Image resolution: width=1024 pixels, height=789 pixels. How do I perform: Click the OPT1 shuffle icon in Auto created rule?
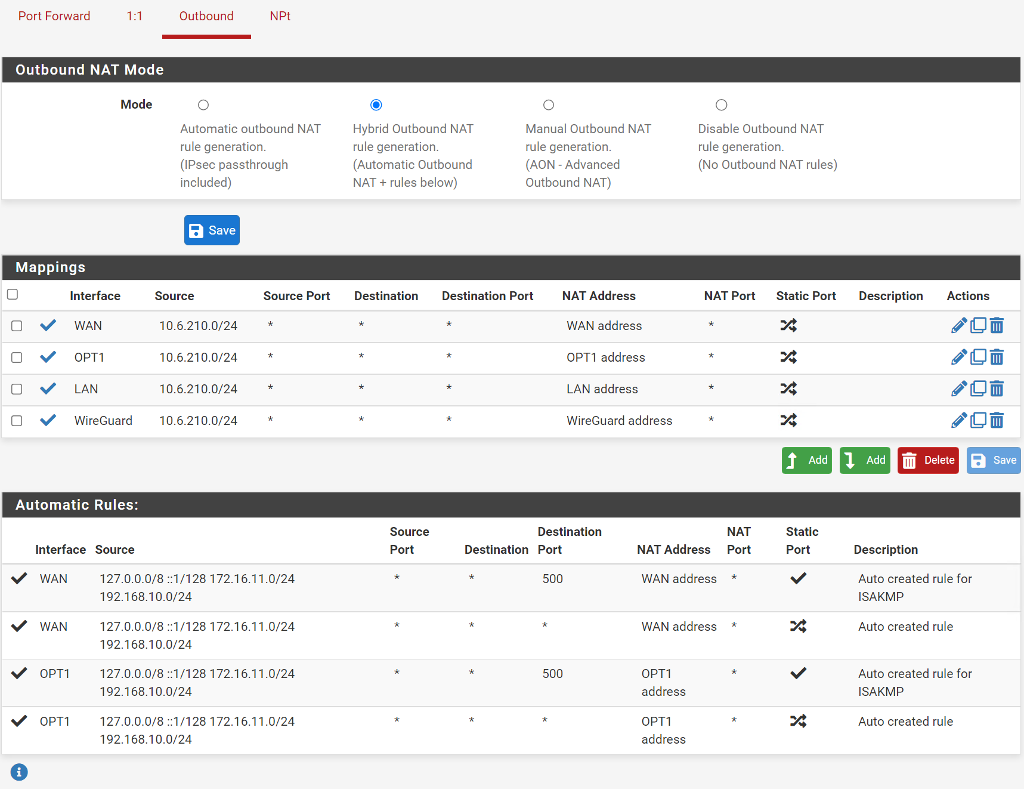pyautogui.click(x=799, y=721)
